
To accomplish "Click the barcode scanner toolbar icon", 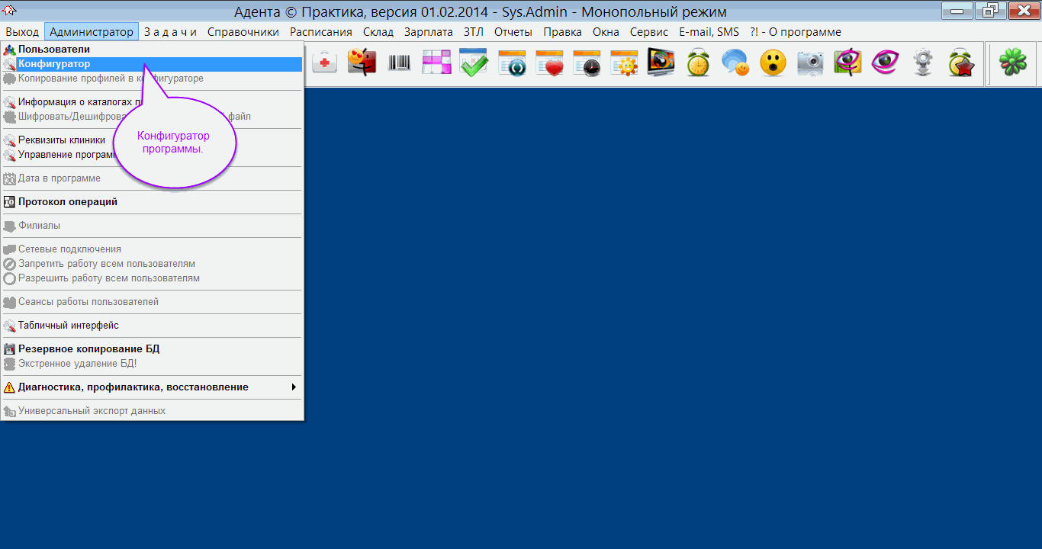I will coord(399,63).
